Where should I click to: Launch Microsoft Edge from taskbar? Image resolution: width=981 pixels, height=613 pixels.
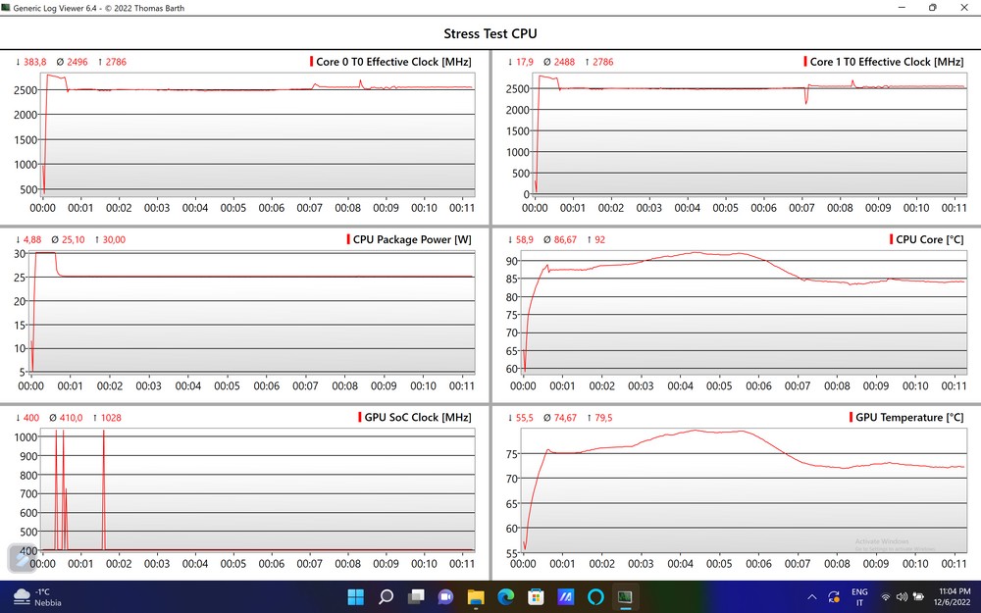pyautogui.click(x=505, y=596)
